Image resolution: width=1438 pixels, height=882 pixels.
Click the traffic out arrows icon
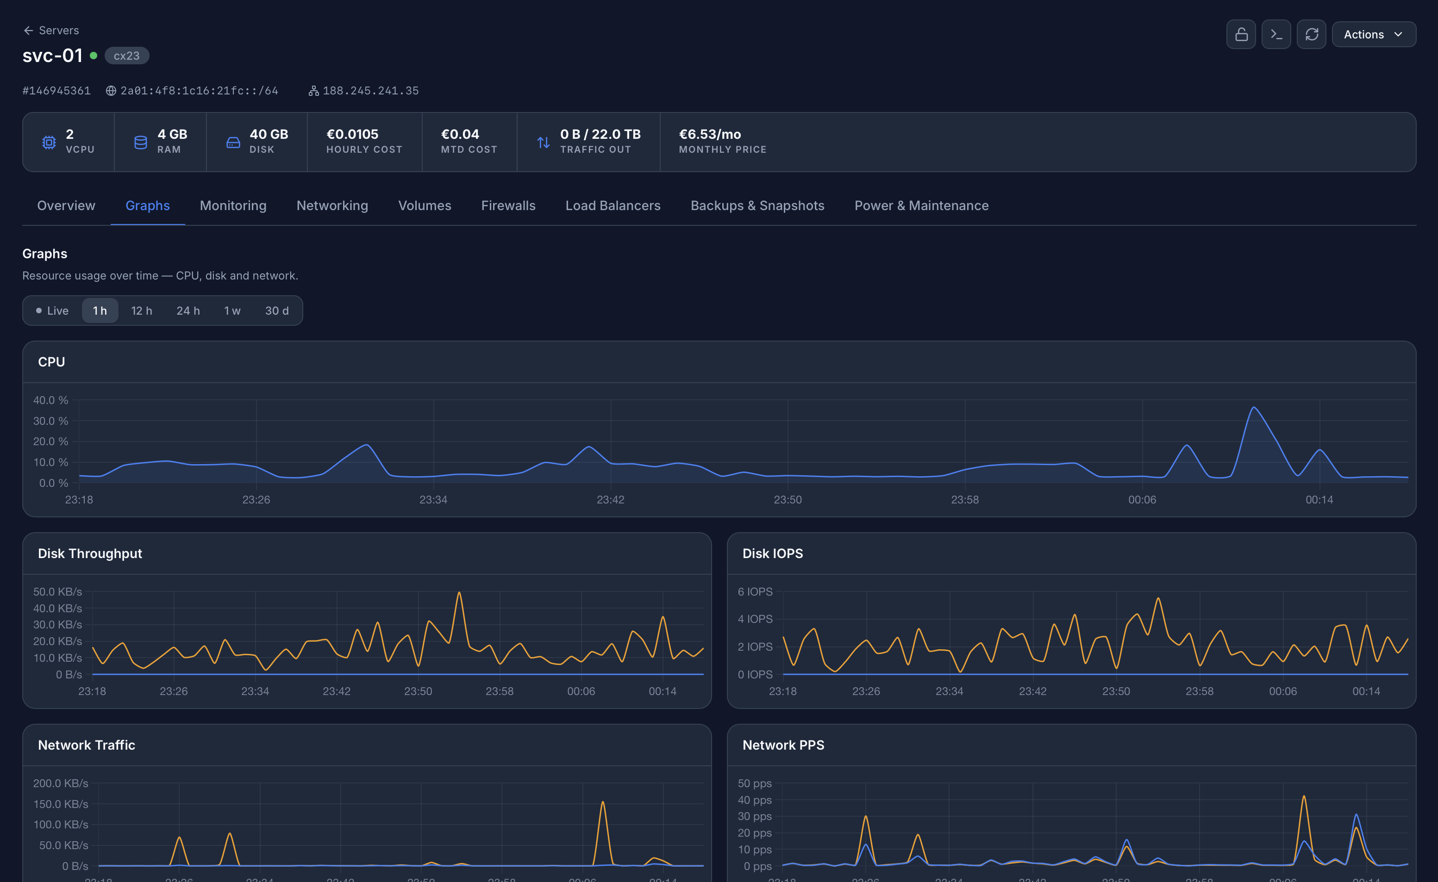click(x=544, y=143)
